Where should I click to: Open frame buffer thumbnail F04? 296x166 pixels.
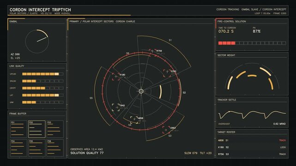(x=18, y=148)
